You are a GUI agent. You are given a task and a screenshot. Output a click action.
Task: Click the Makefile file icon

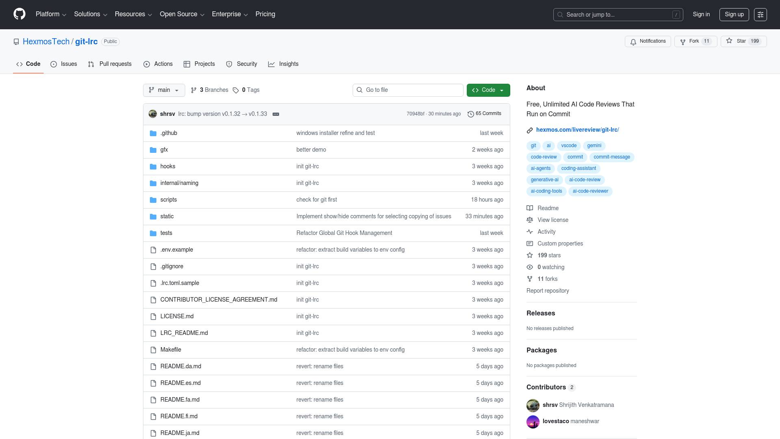153,350
